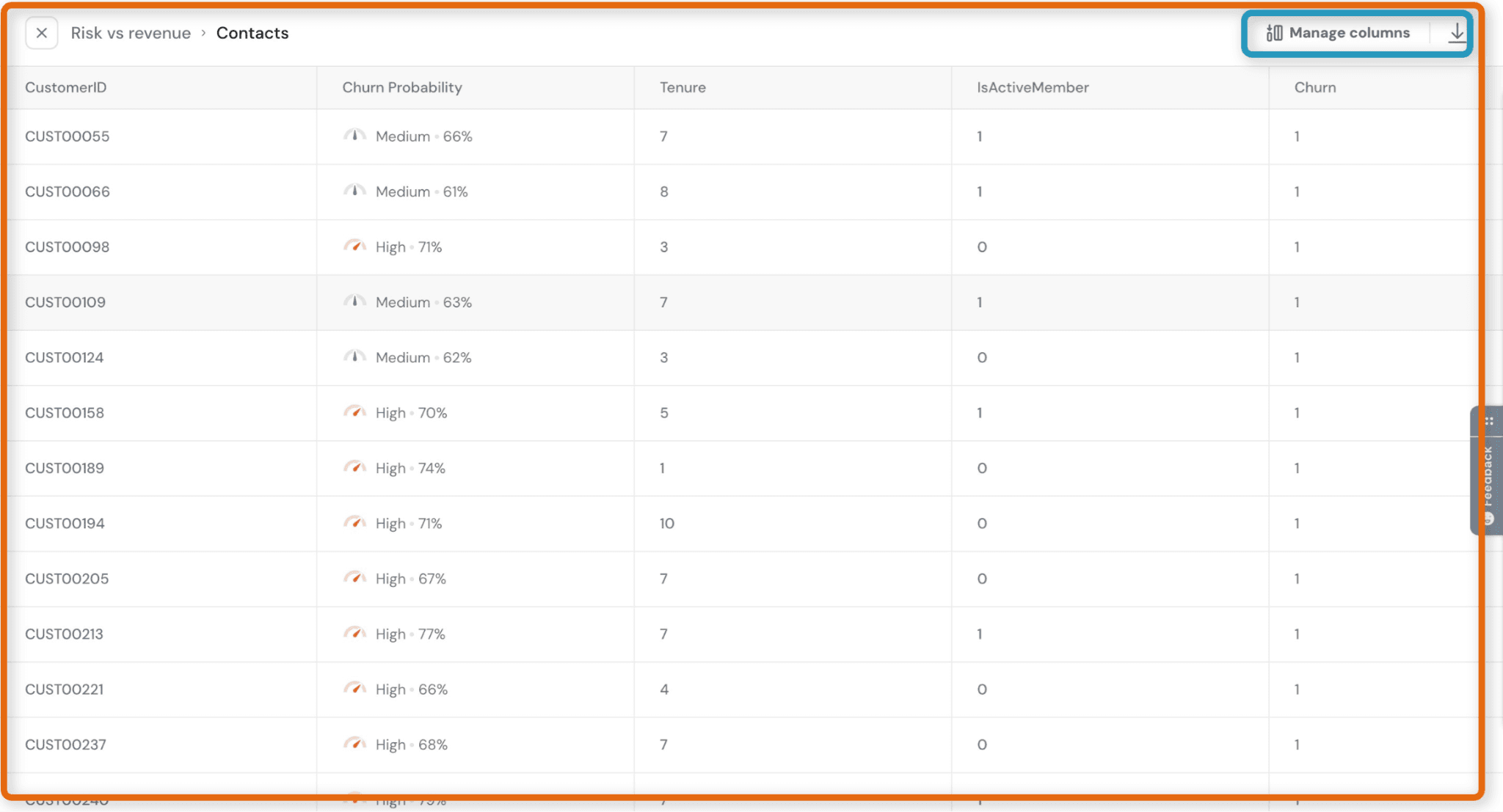The image size is (1503, 812).
Task: Go back to Risk vs revenue breadcrumb
Action: point(131,33)
